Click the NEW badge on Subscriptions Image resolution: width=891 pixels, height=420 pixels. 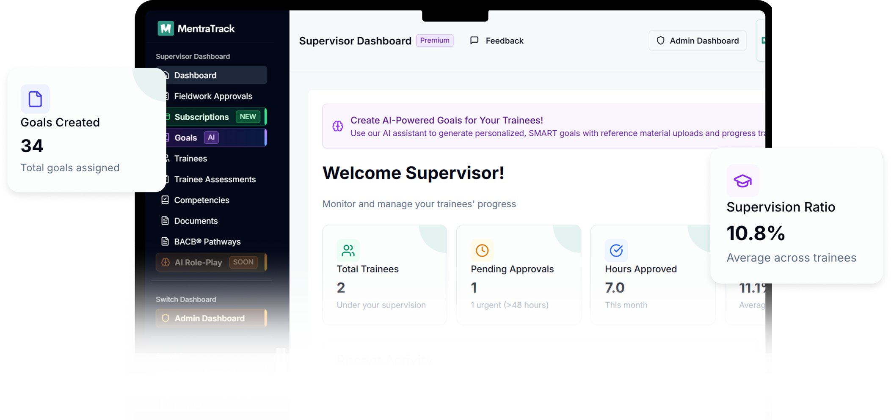pos(247,116)
